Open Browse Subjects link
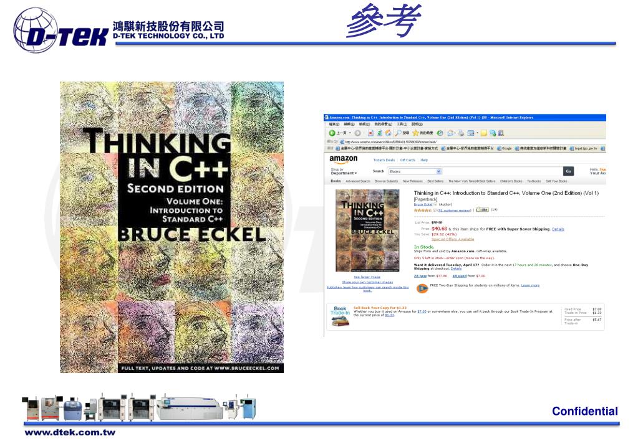The height and width of the screenshot is (441, 638). point(387,181)
